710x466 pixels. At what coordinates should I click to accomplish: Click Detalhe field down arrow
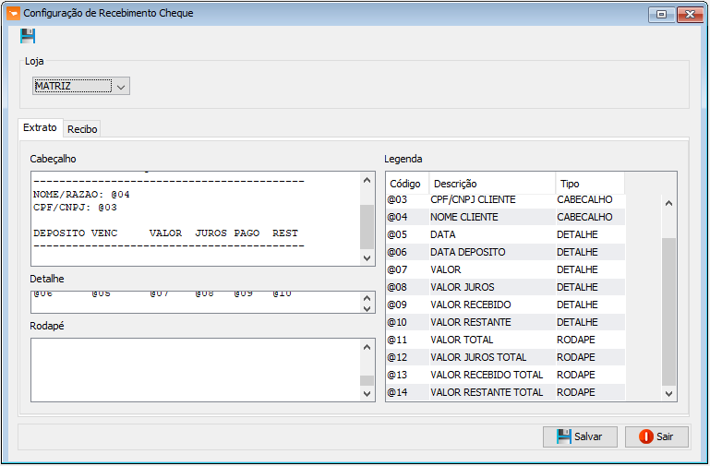point(367,308)
